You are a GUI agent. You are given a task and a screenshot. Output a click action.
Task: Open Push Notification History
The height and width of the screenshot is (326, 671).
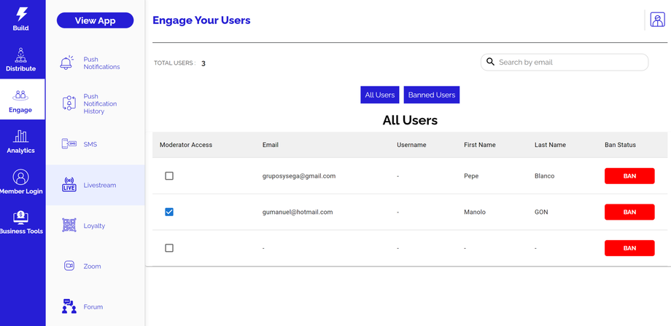point(96,104)
